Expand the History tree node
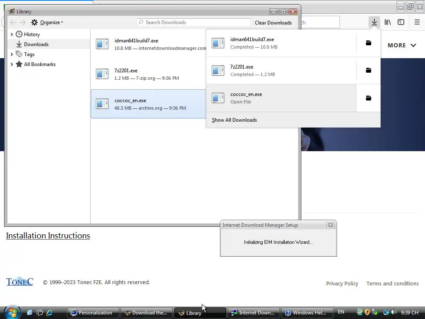Screen dimensions: 425x319 12,34
